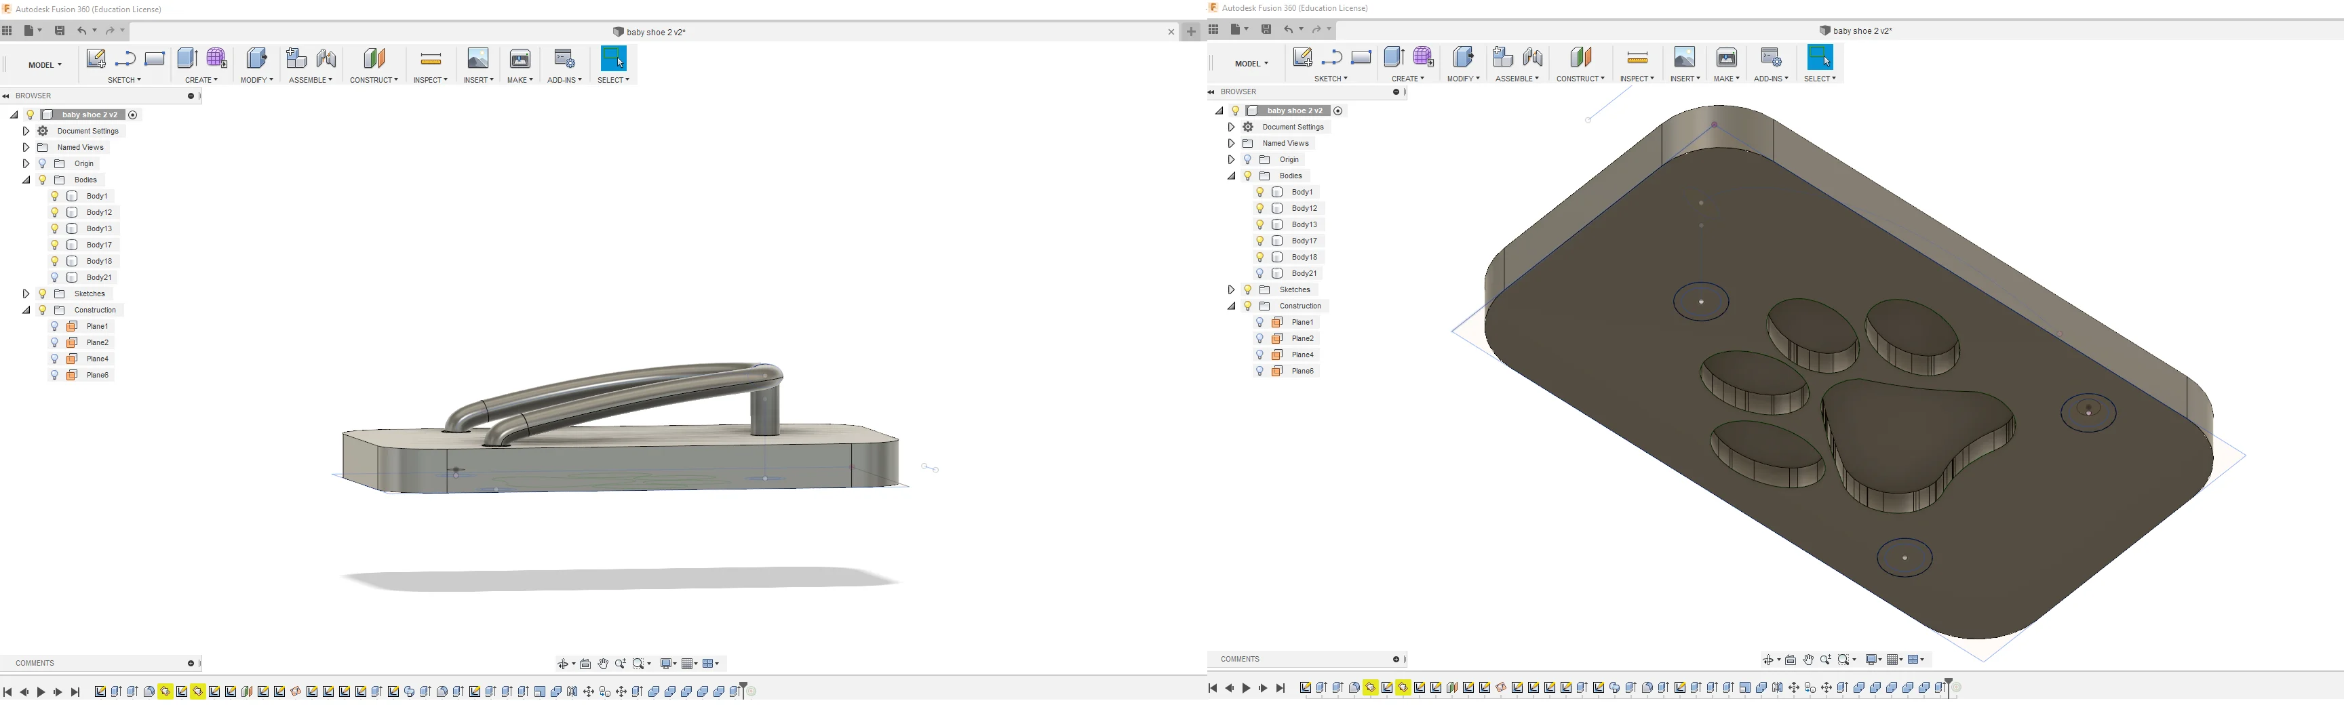Screen dimensions: 2344x705
Task: Click Undo in the left window toolbar
Action: 82,31
